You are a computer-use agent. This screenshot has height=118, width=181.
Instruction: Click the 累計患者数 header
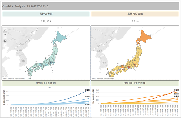click(x=46, y=13)
